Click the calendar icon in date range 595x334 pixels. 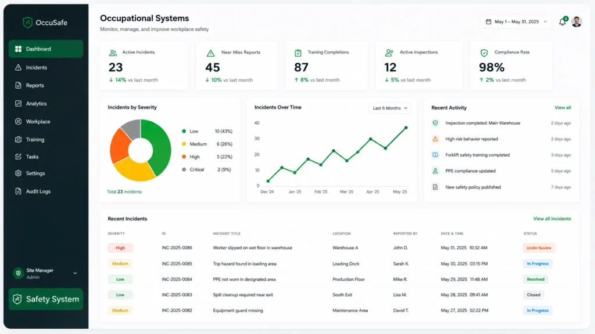click(x=488, y=21)
